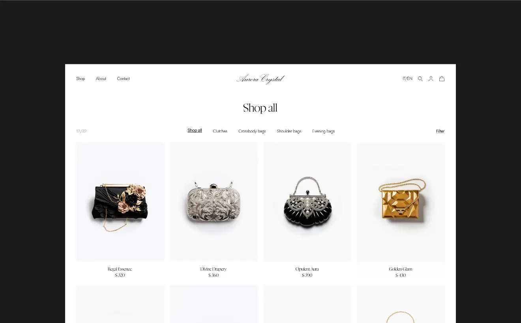The height and width of the screenshot is (323, 521).
Task: Click the Golden Glam product title
Action: [401, 269]
